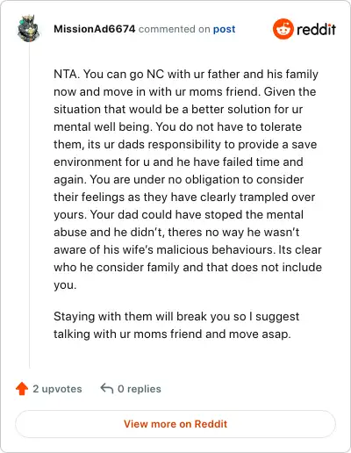
Task: Click the line "mental well being. You do"
Action: point(177,126)
